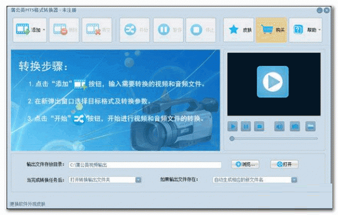Stop conversion with the 停止 button
Image resolution: width=338 pixels, height=215 pixels.
(201, 30)
